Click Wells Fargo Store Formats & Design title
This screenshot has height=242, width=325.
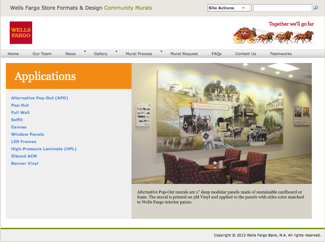tap(56, 8)
